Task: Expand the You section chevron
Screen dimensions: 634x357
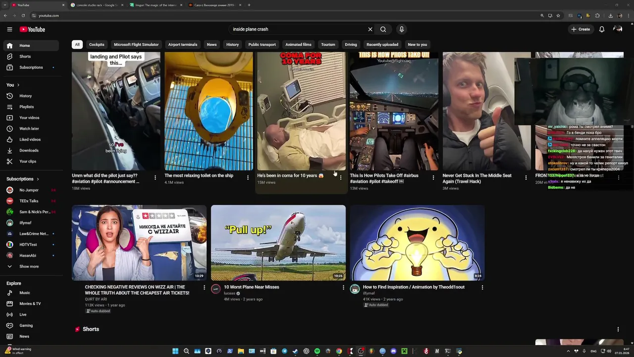Action: coord(18,85)
